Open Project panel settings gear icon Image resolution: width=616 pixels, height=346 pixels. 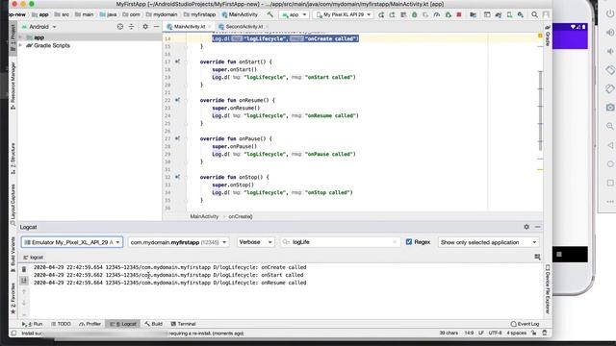pyautogui.click(x=145, y=26)
